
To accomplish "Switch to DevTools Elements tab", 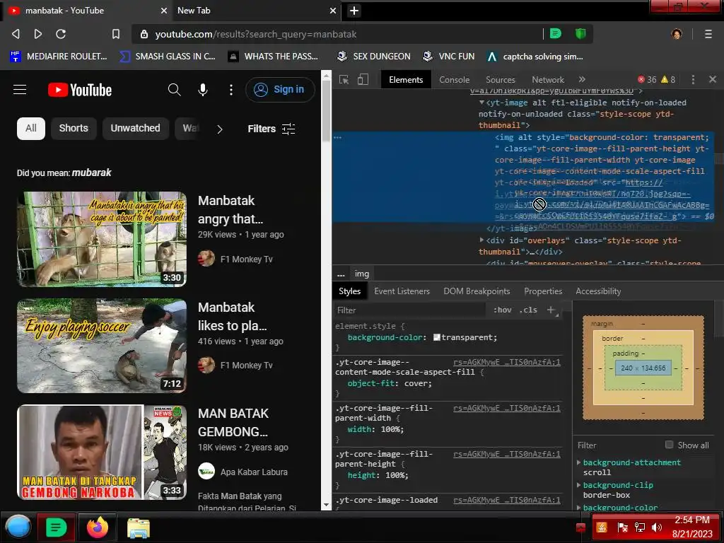I will click(406, 79).
